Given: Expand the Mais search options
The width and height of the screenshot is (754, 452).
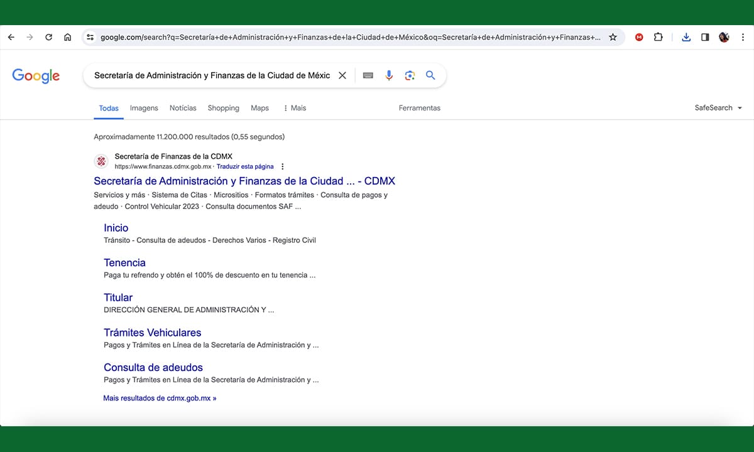Looking at the screenshot, I should coord(295,108).
